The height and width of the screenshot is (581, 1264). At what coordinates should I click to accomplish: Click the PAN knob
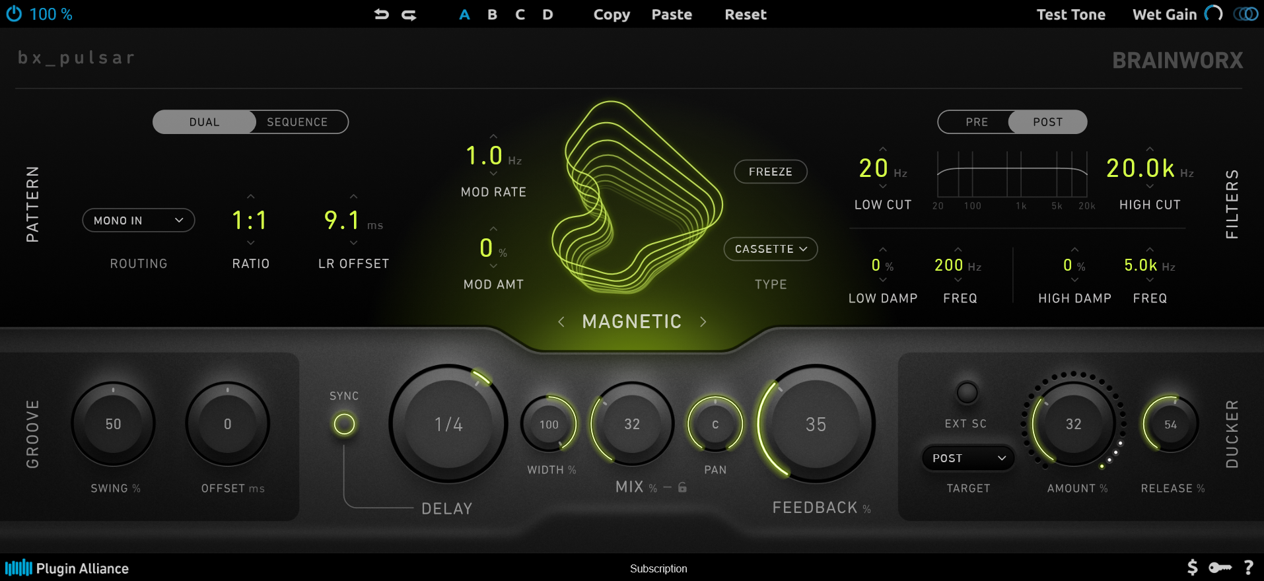[715, 424]
